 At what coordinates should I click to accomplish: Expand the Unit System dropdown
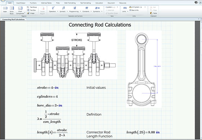coord(145,7)
